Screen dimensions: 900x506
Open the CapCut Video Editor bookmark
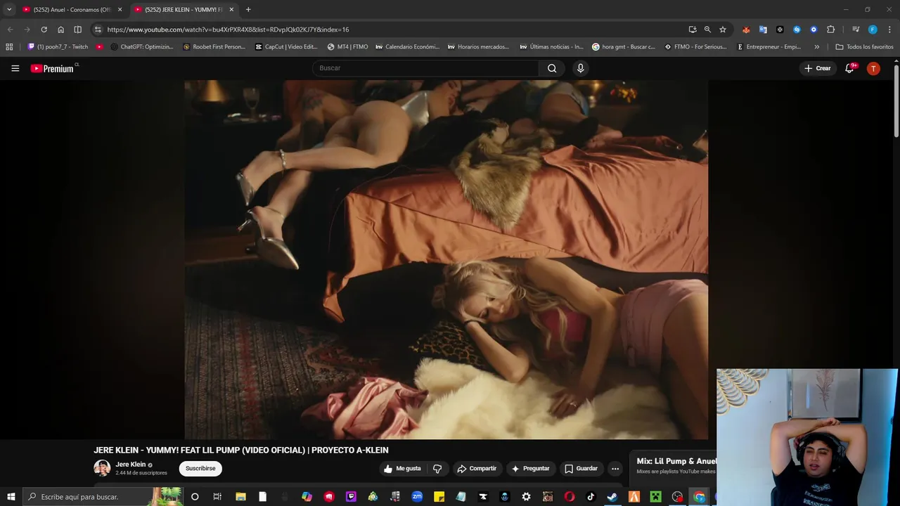[286, 47]
